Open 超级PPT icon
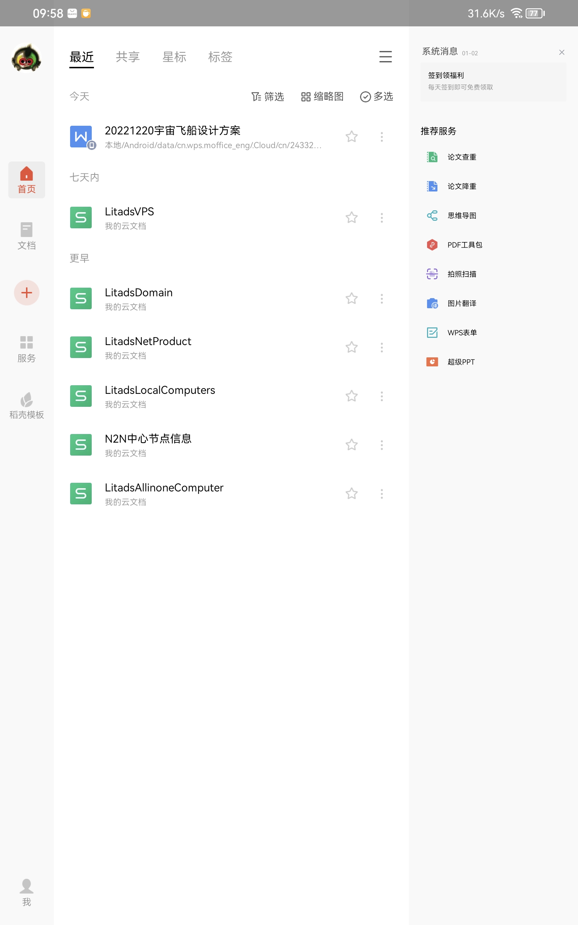The height and width of the screenshot is (925, 578). point(432,362)
